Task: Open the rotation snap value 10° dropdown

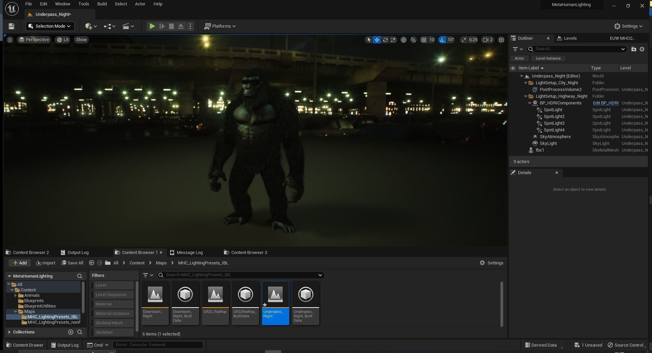Action: (451, 40)
